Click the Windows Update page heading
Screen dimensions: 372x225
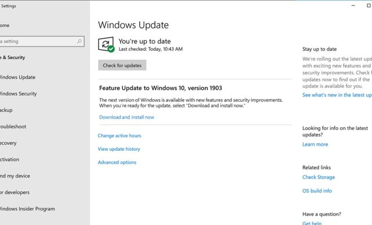tap(134, 25)
